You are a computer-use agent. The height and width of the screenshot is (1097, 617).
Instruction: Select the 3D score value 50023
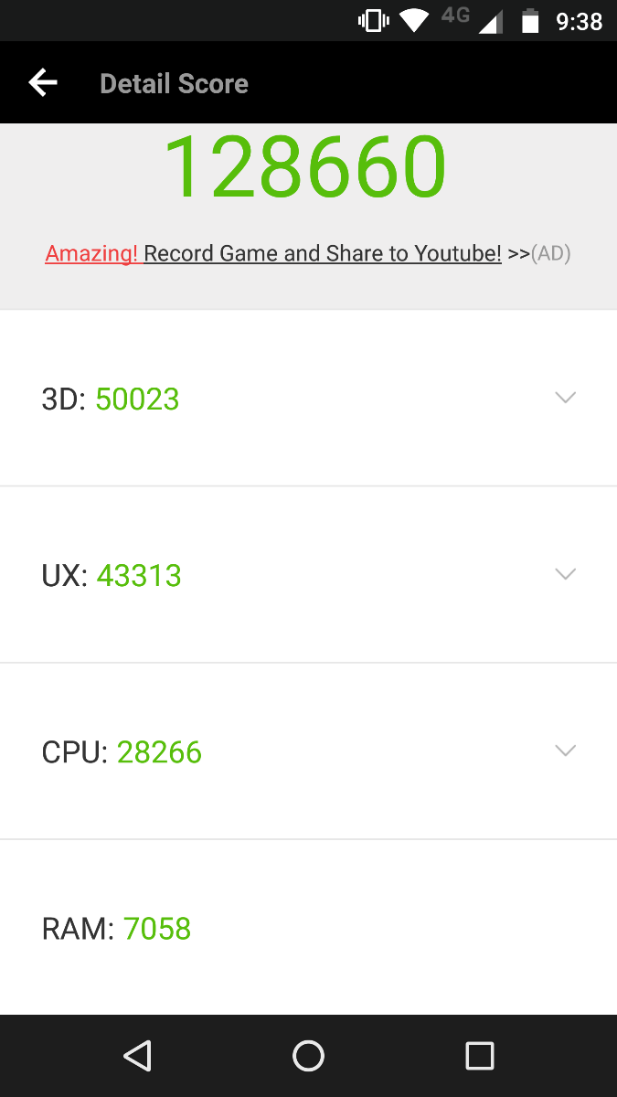137,399
